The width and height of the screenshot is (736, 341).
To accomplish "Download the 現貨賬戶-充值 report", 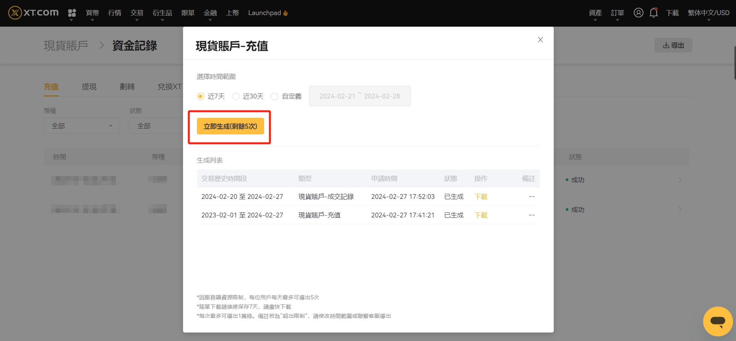I will pyautogui.click(x=481, y=215).
